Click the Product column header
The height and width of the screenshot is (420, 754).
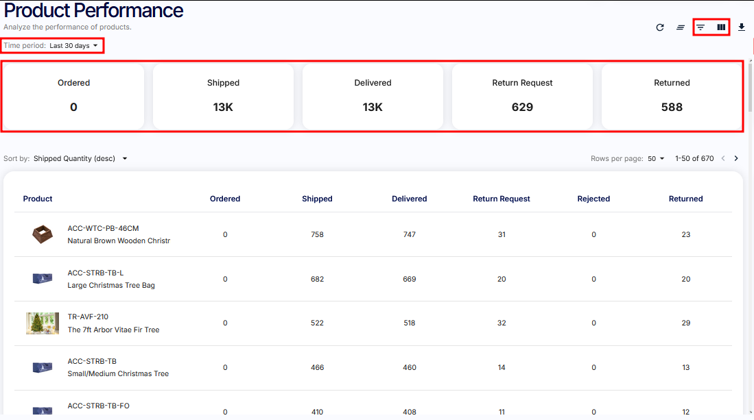tap(38, 199)
